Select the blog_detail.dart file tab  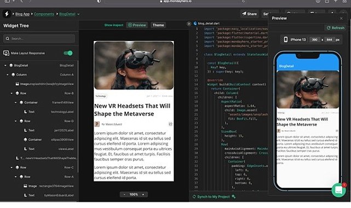[206, 23]
